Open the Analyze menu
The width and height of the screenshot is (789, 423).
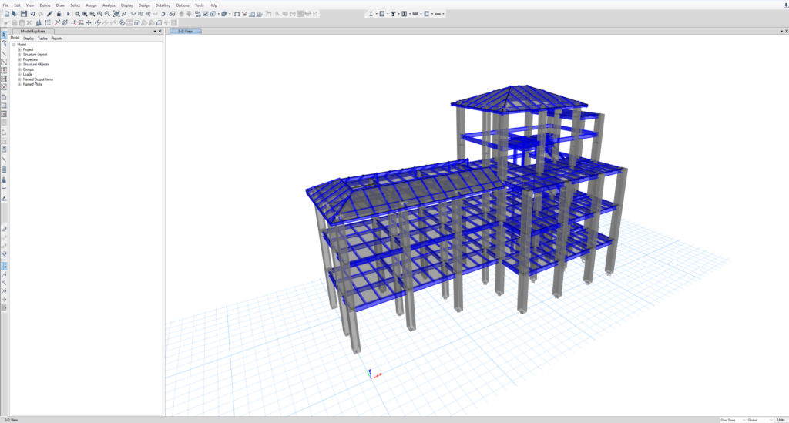(x=109, y=5)
